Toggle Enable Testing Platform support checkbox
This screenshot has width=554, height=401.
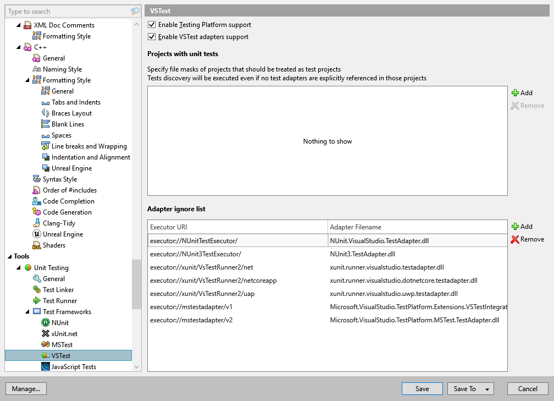click(152, 25)
